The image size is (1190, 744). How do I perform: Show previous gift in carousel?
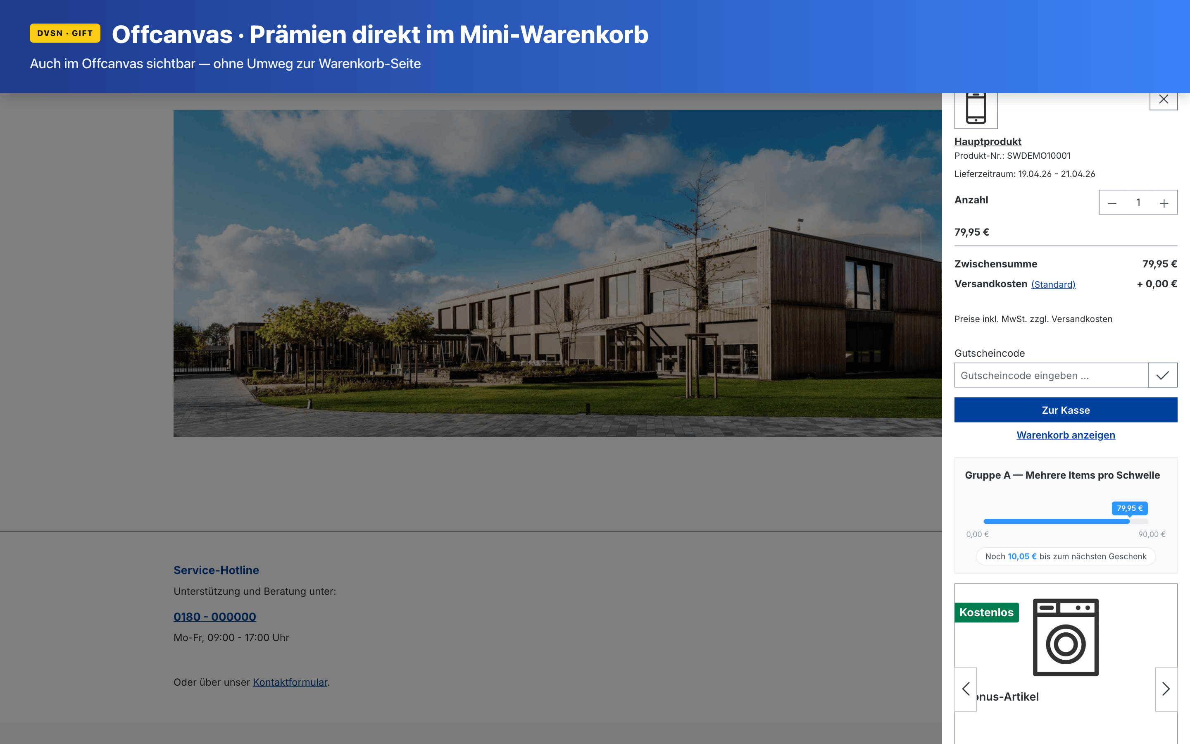coord(966,689)
